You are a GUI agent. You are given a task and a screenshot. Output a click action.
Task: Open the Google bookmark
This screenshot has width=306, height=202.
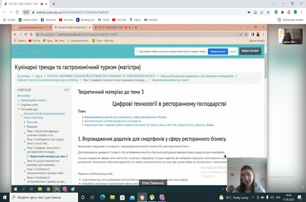pyautogui.click(x=9, y=20)
